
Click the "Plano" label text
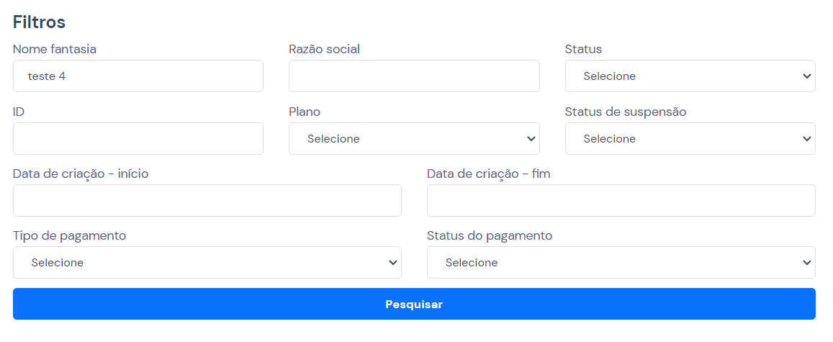305,112
